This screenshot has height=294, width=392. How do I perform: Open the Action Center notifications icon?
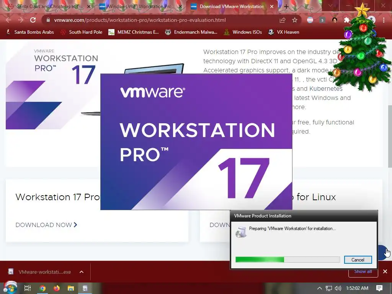point(379,288)
